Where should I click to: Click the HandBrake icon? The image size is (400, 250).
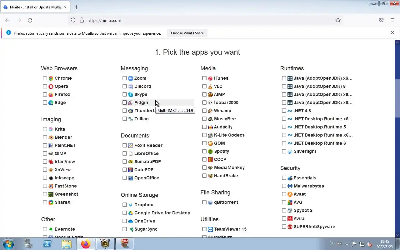pyautogui.click(x=210, y=176)
